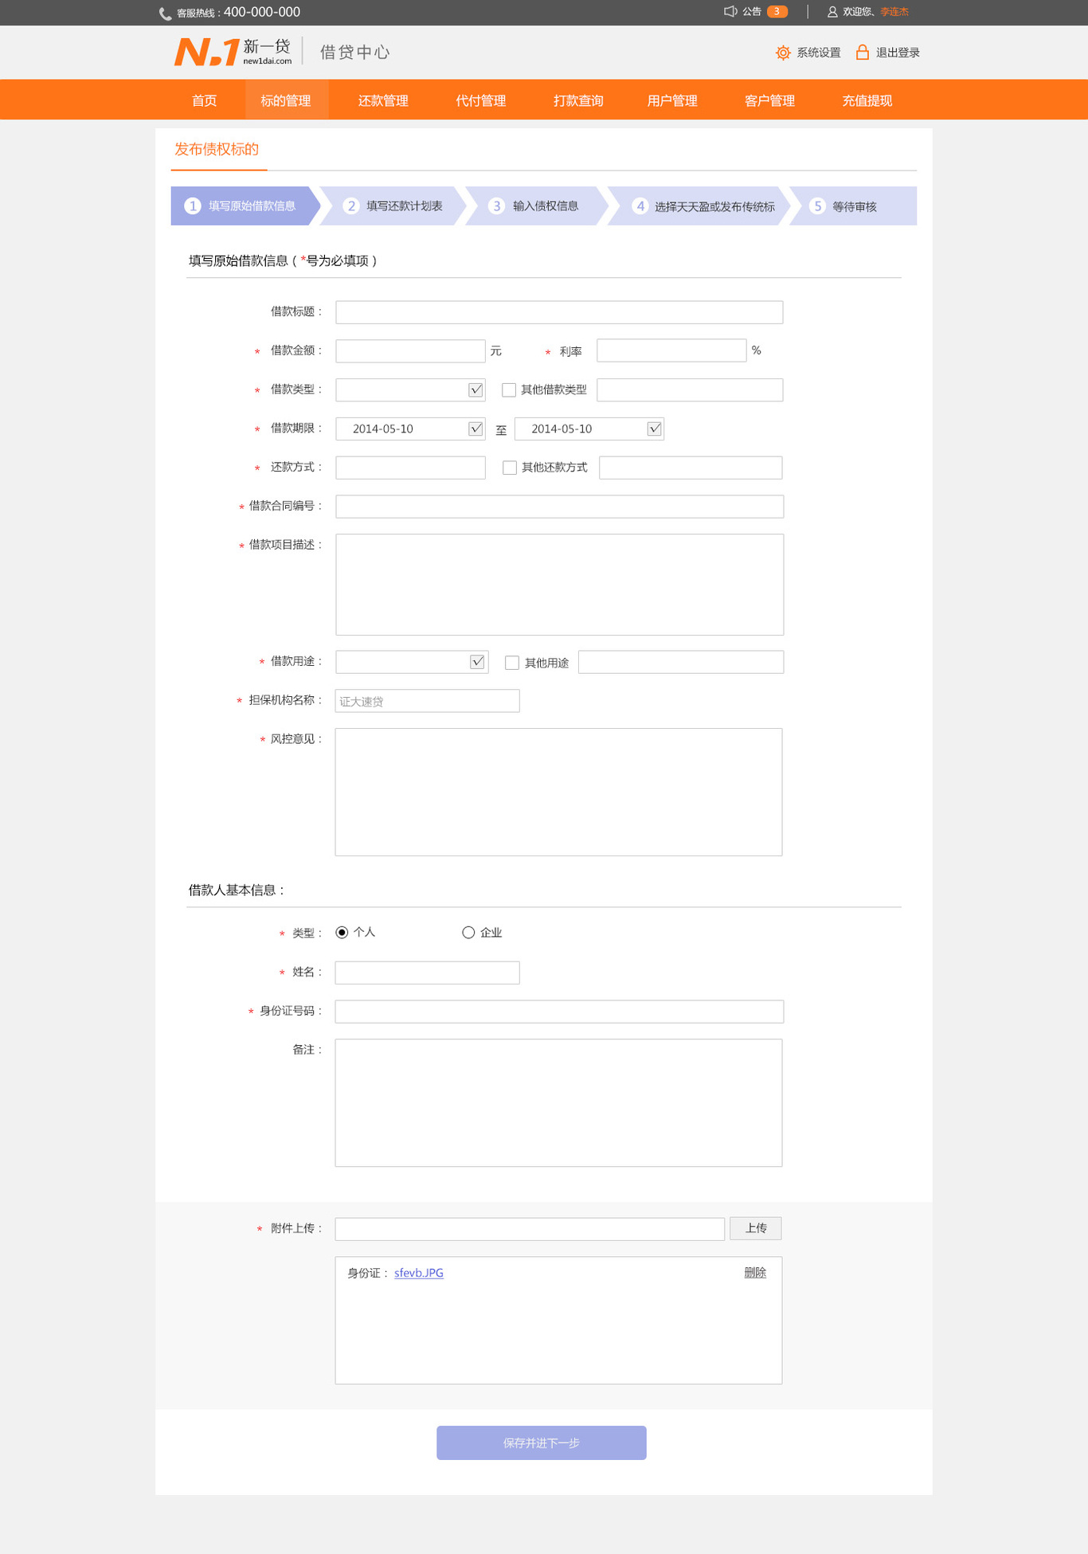The image size is (1088, 1554).
Task: Click into the 风控意见 text area
Action: (x=558, y=792)
